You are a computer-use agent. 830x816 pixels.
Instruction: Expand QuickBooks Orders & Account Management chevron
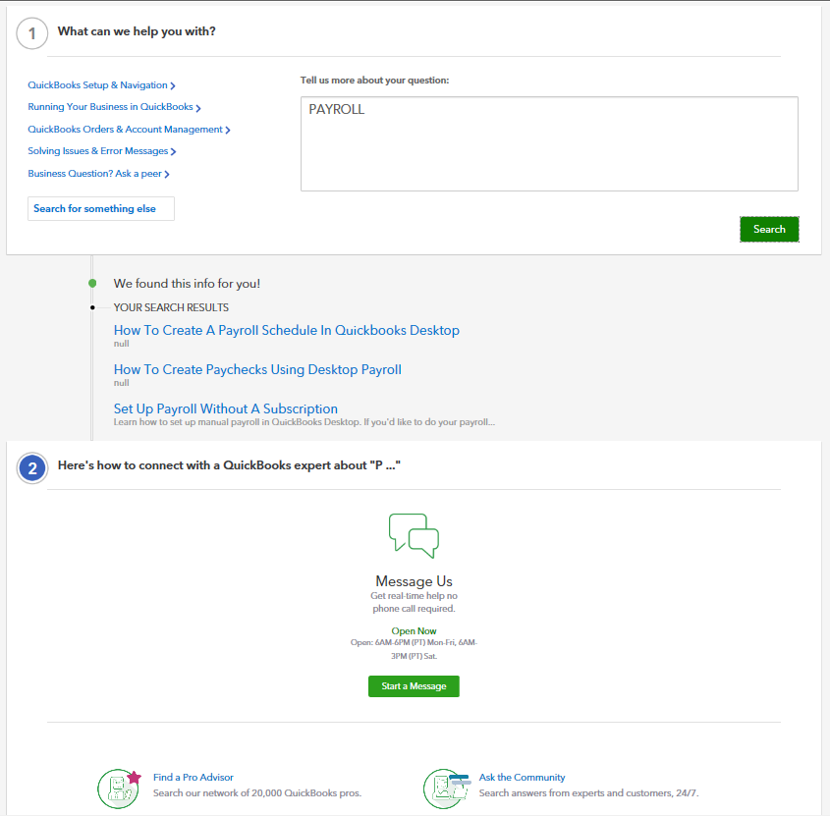coord(228,131)
